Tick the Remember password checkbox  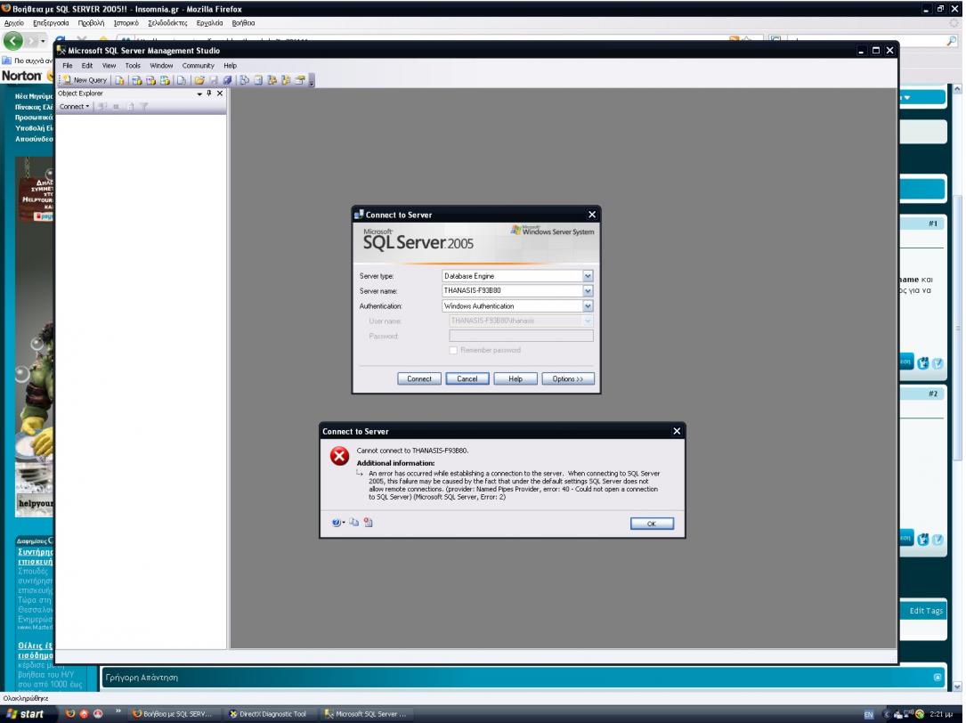[453, 350]
